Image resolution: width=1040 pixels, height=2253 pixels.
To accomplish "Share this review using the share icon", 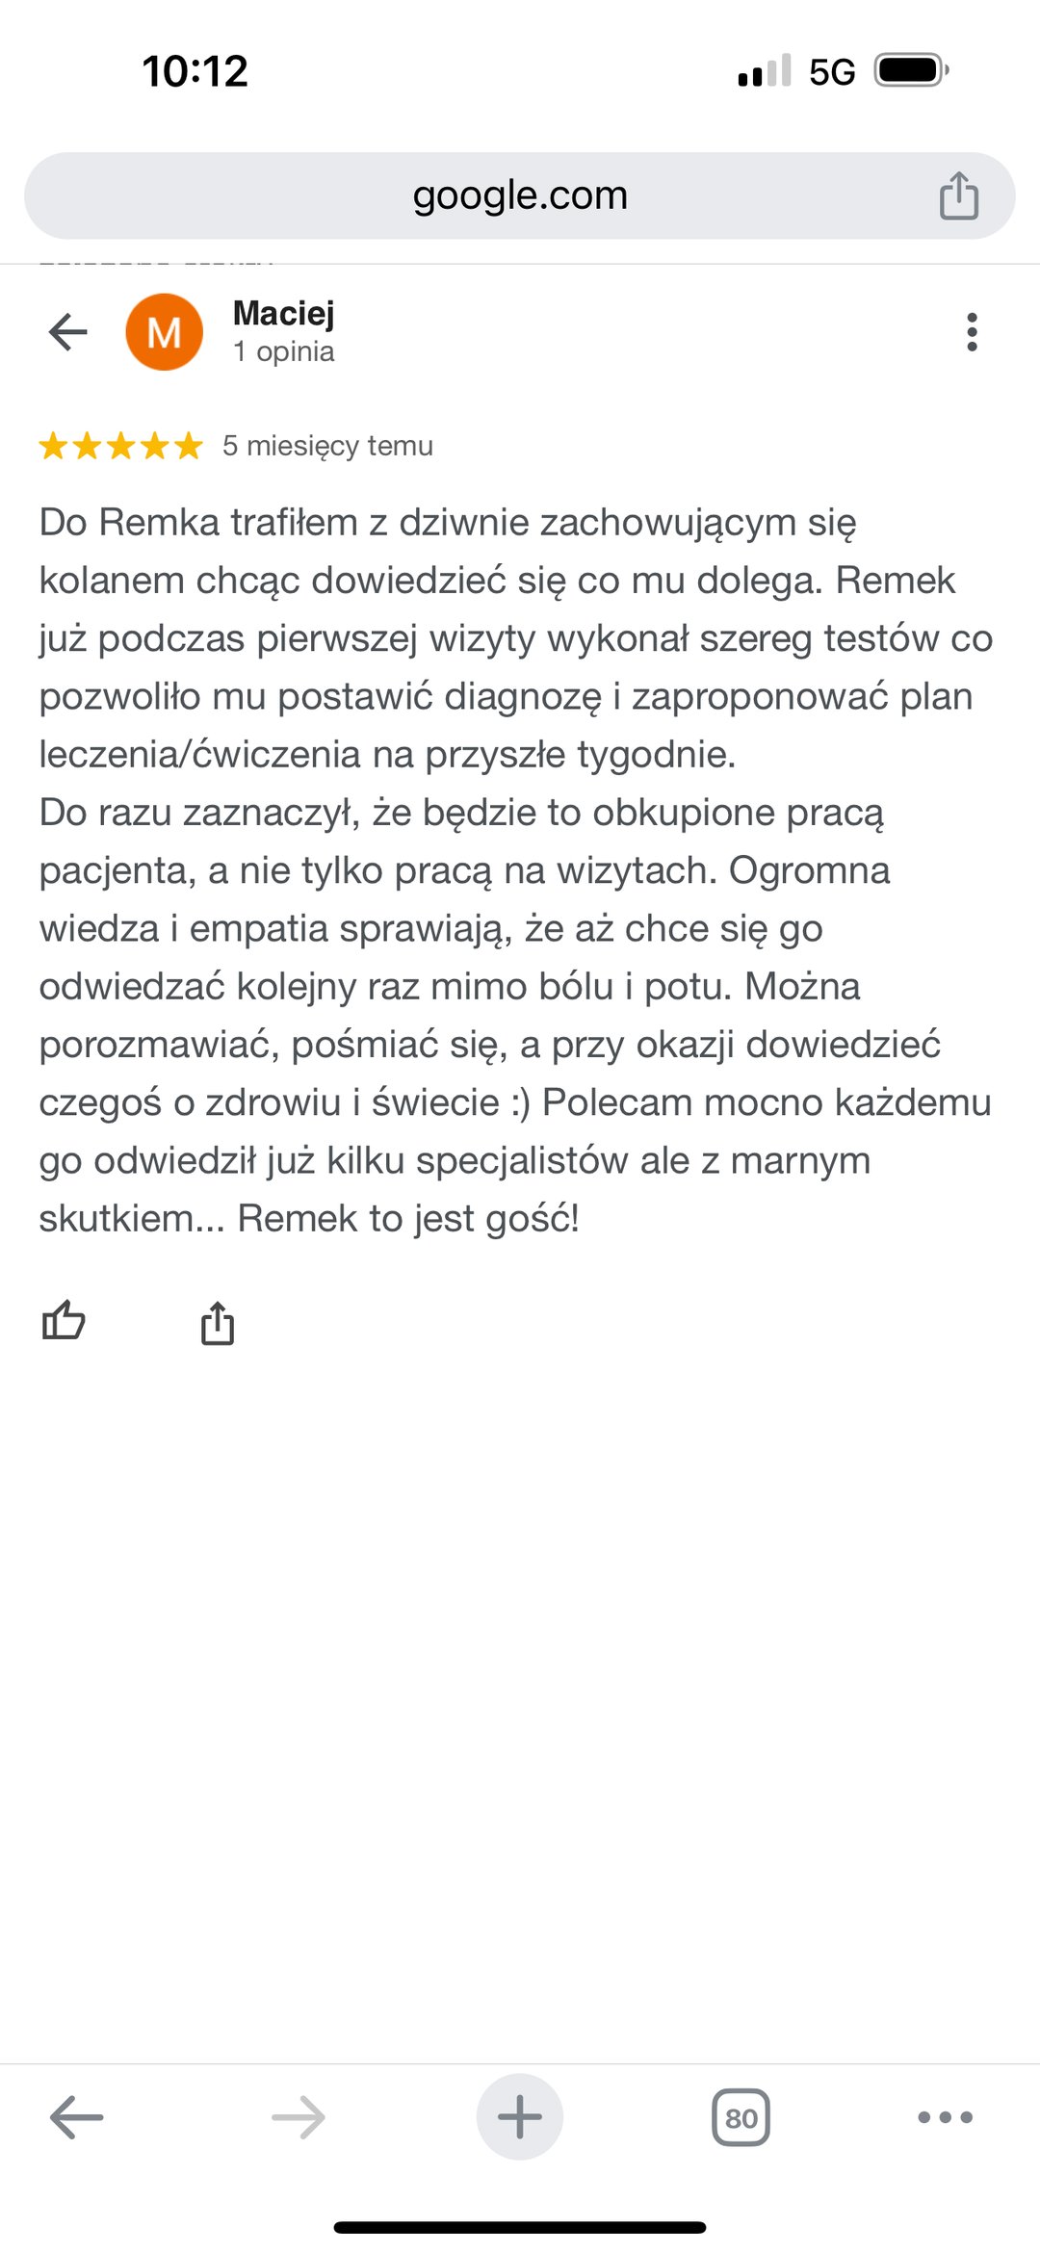I will pyautogui.click(x=218, y=1323).
